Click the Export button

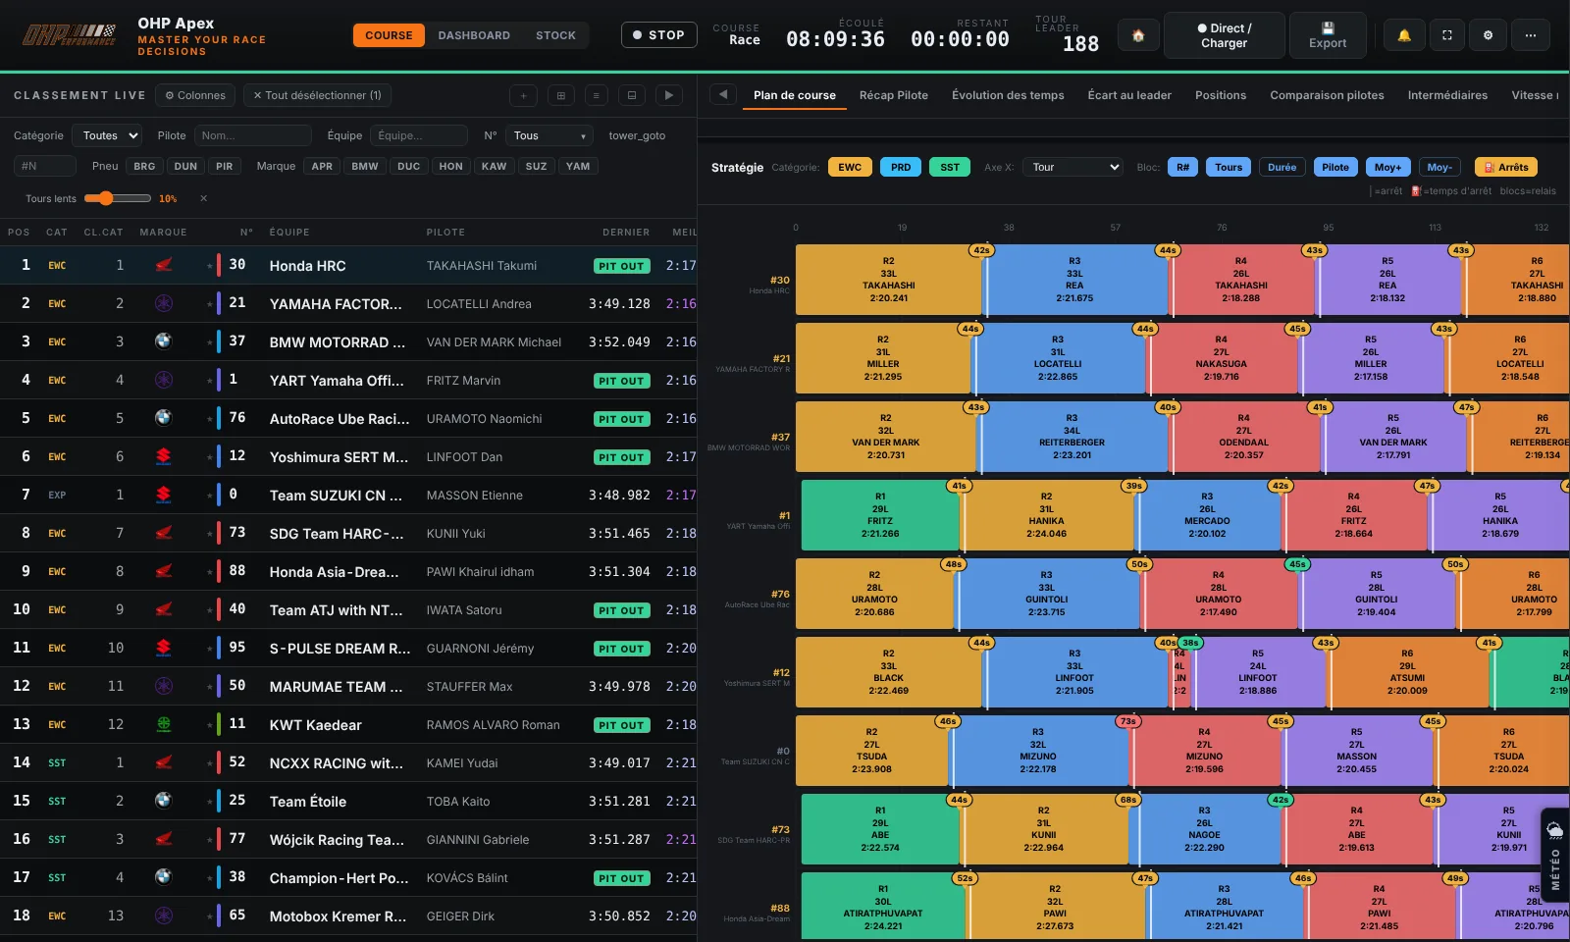tap(1328, 35)
